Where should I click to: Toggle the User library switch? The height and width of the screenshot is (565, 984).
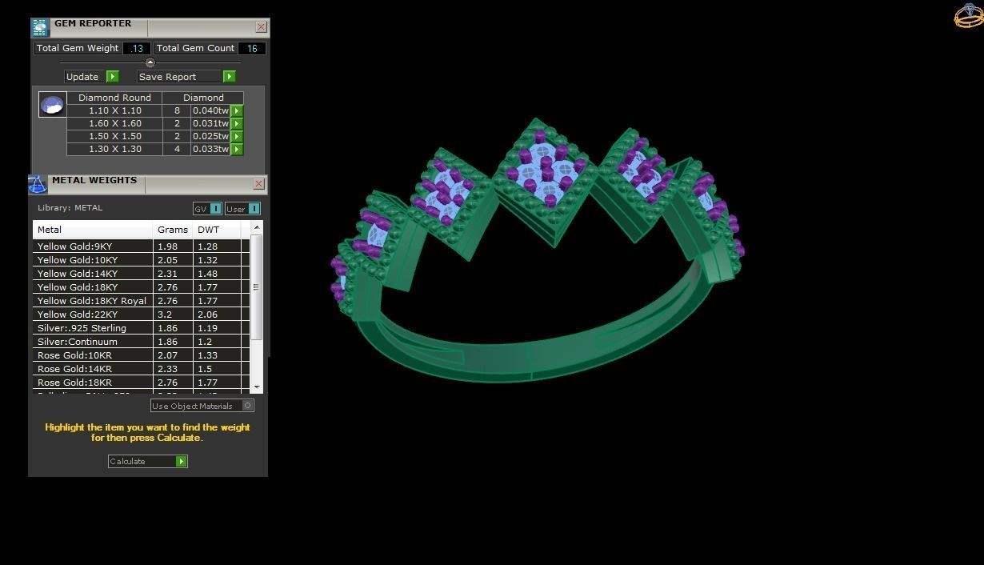(254, 209)
